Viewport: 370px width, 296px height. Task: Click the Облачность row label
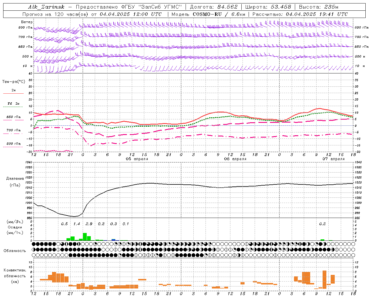click(x=15, y=251)
